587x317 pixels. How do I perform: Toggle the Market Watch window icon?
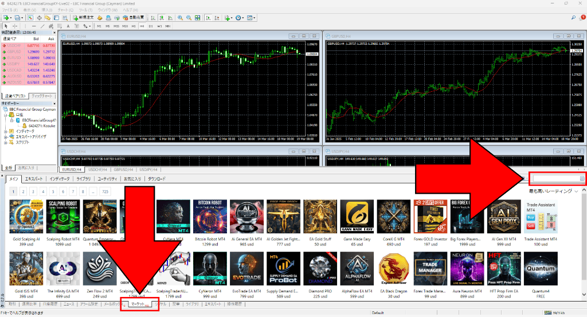coord(30,18)
